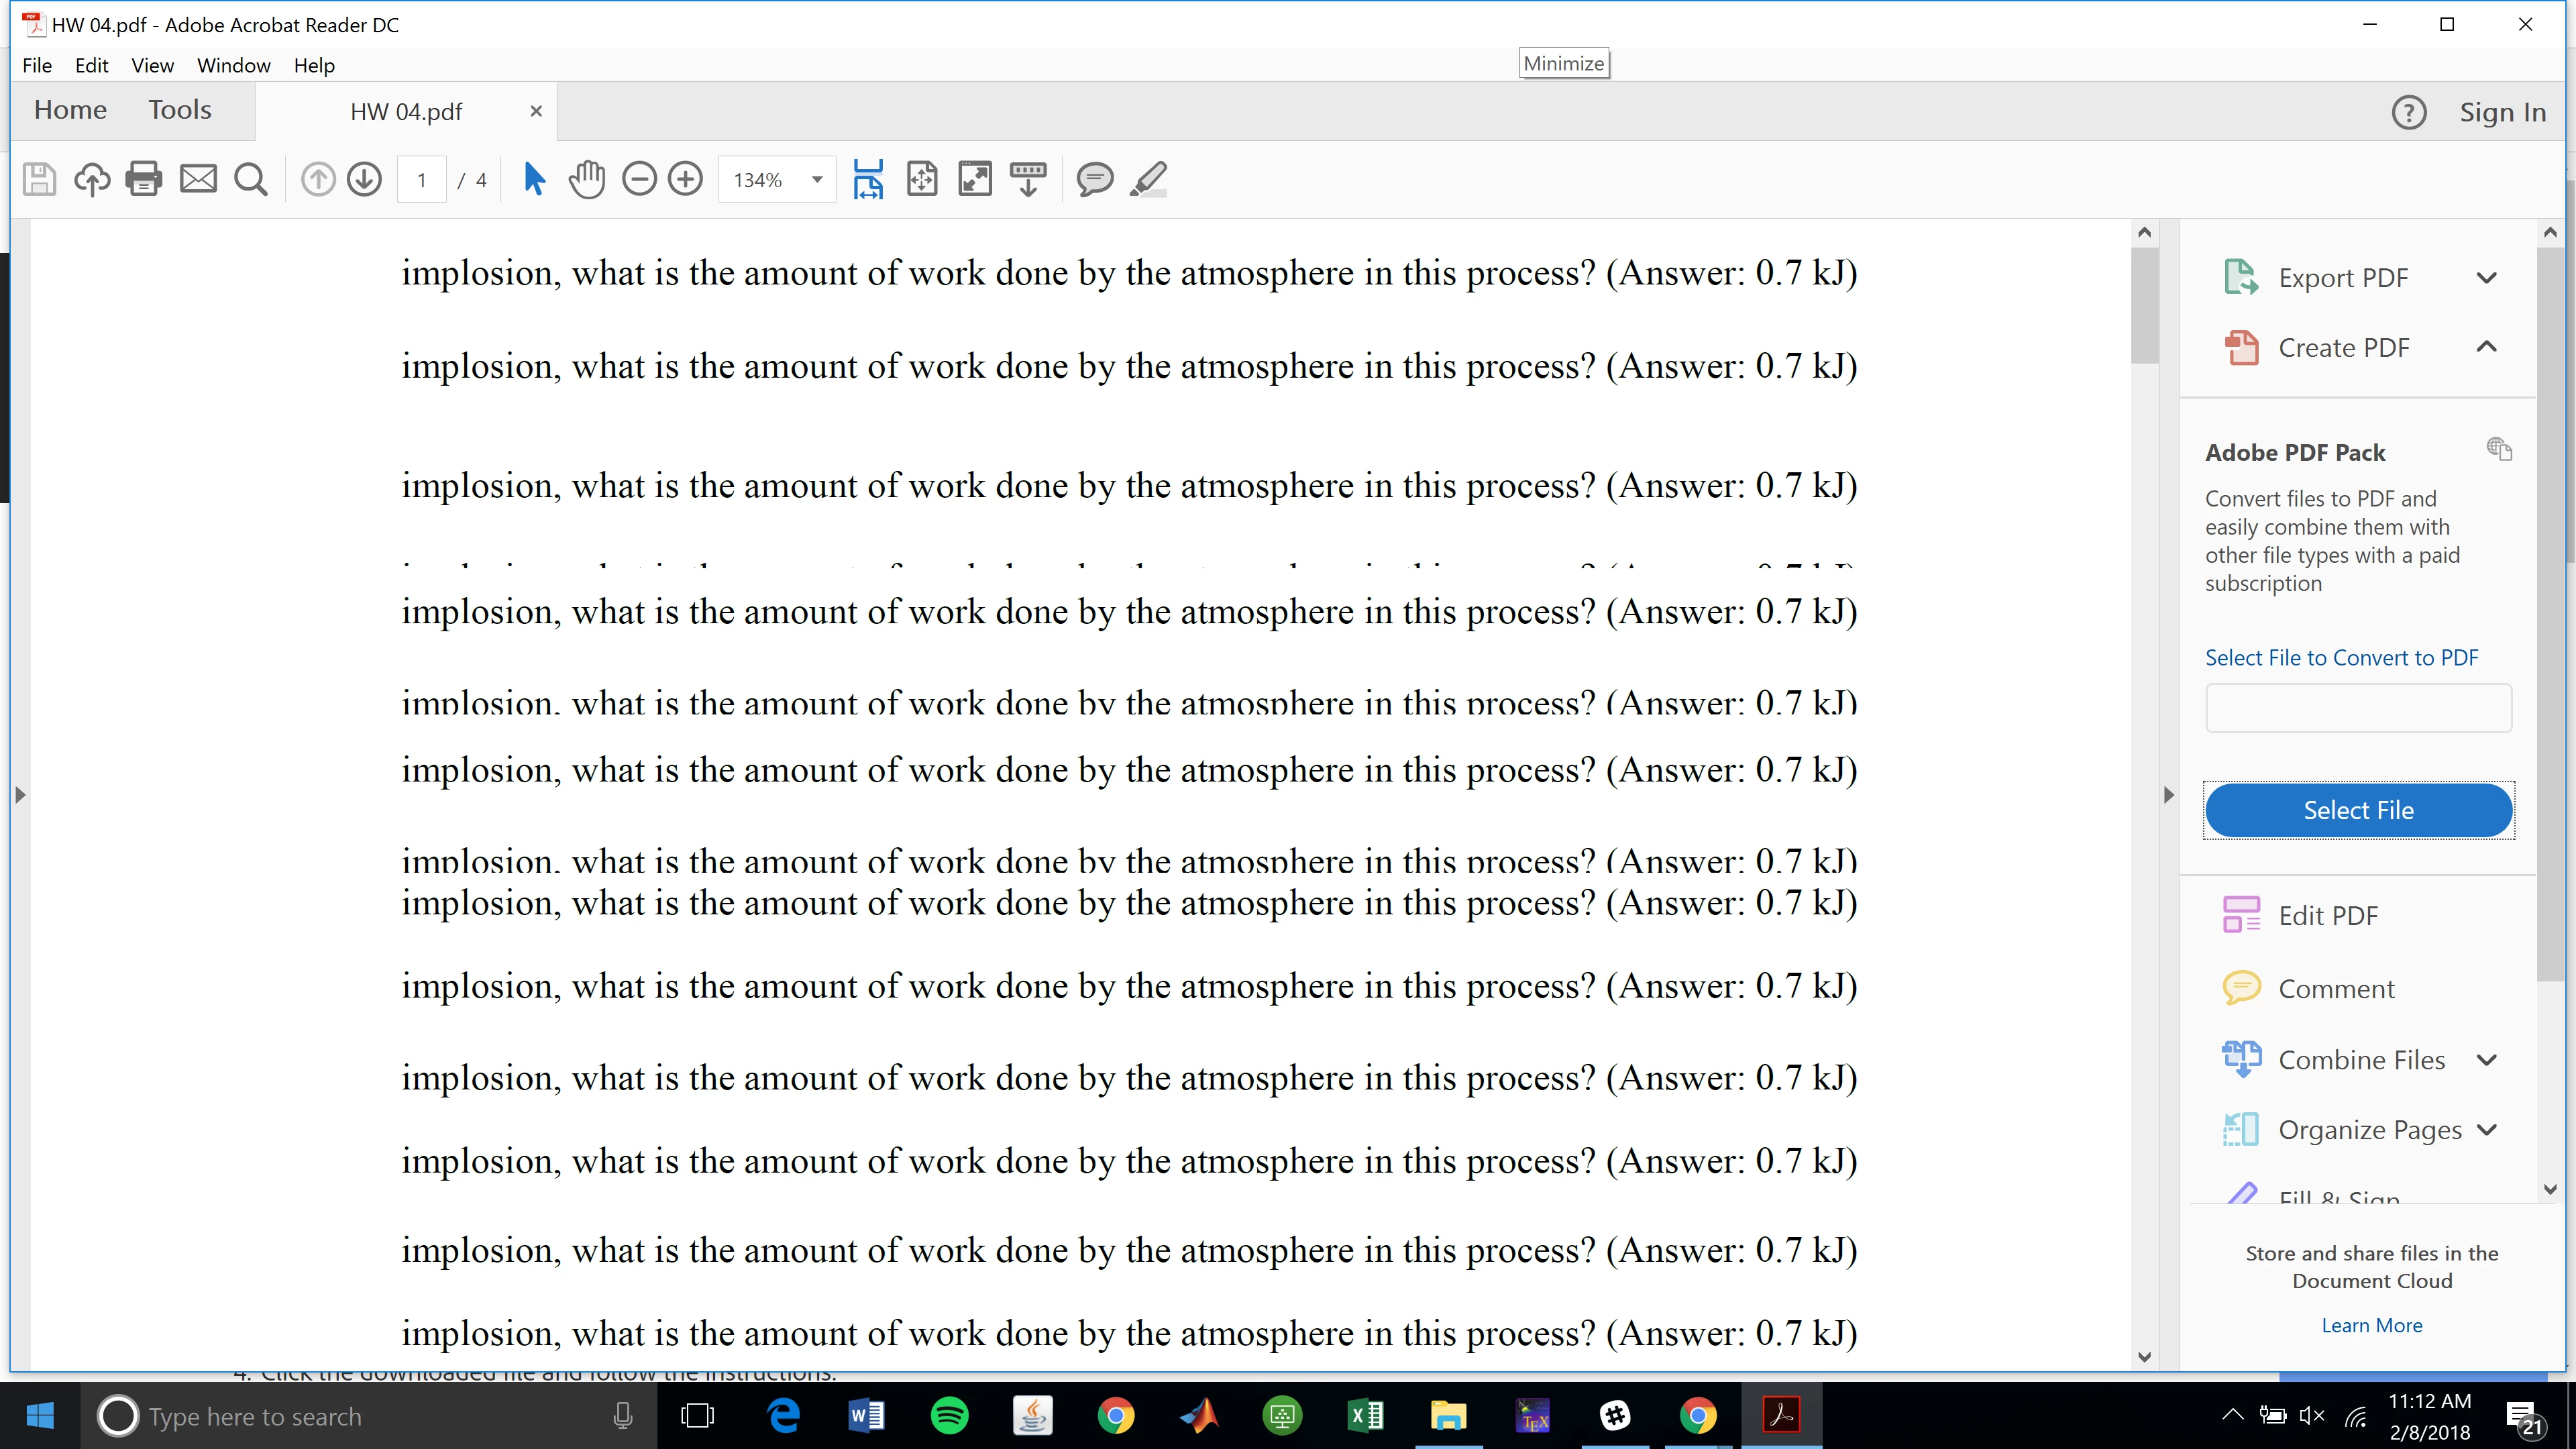Click the Send file by email icon

tap(197, 180)
